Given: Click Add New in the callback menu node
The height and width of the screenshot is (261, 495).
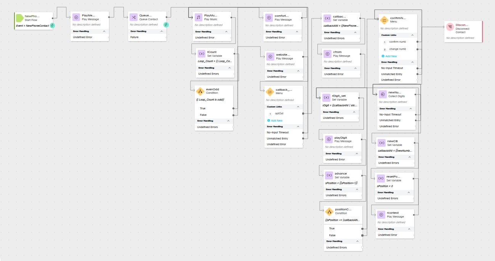Looking at the screenshot, I should click(x=276, y=120).
